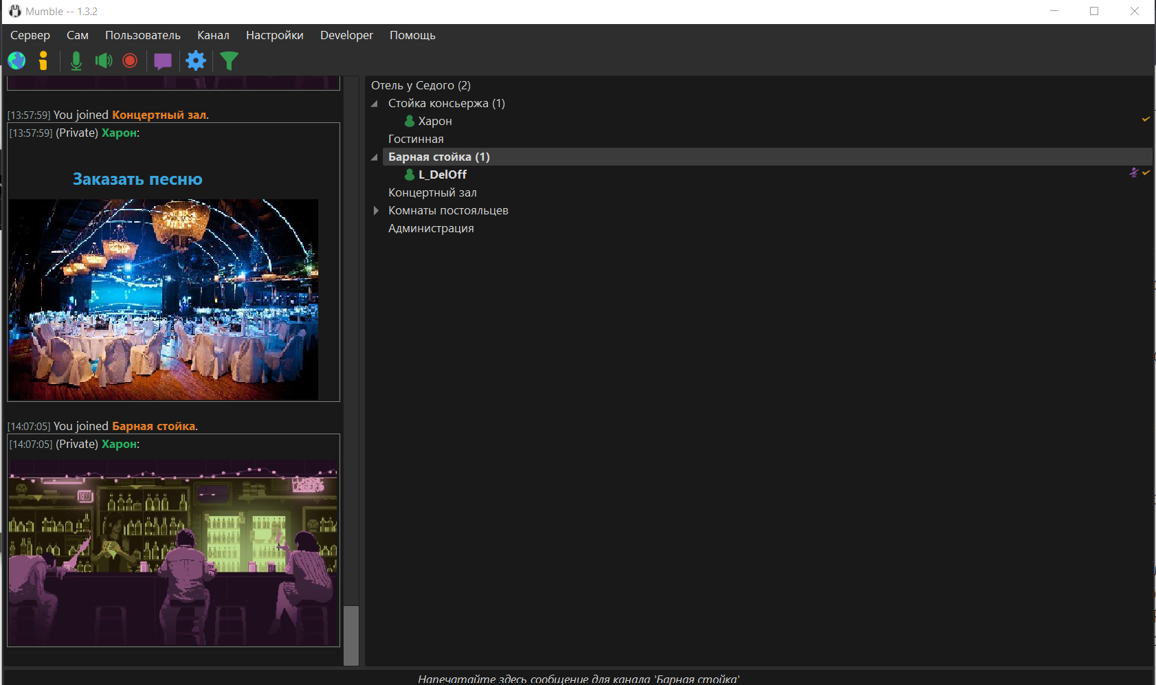The width and height of the screenshot is (1156, 685).
Task: Toggle the red recording button
Action: point(130,61)
